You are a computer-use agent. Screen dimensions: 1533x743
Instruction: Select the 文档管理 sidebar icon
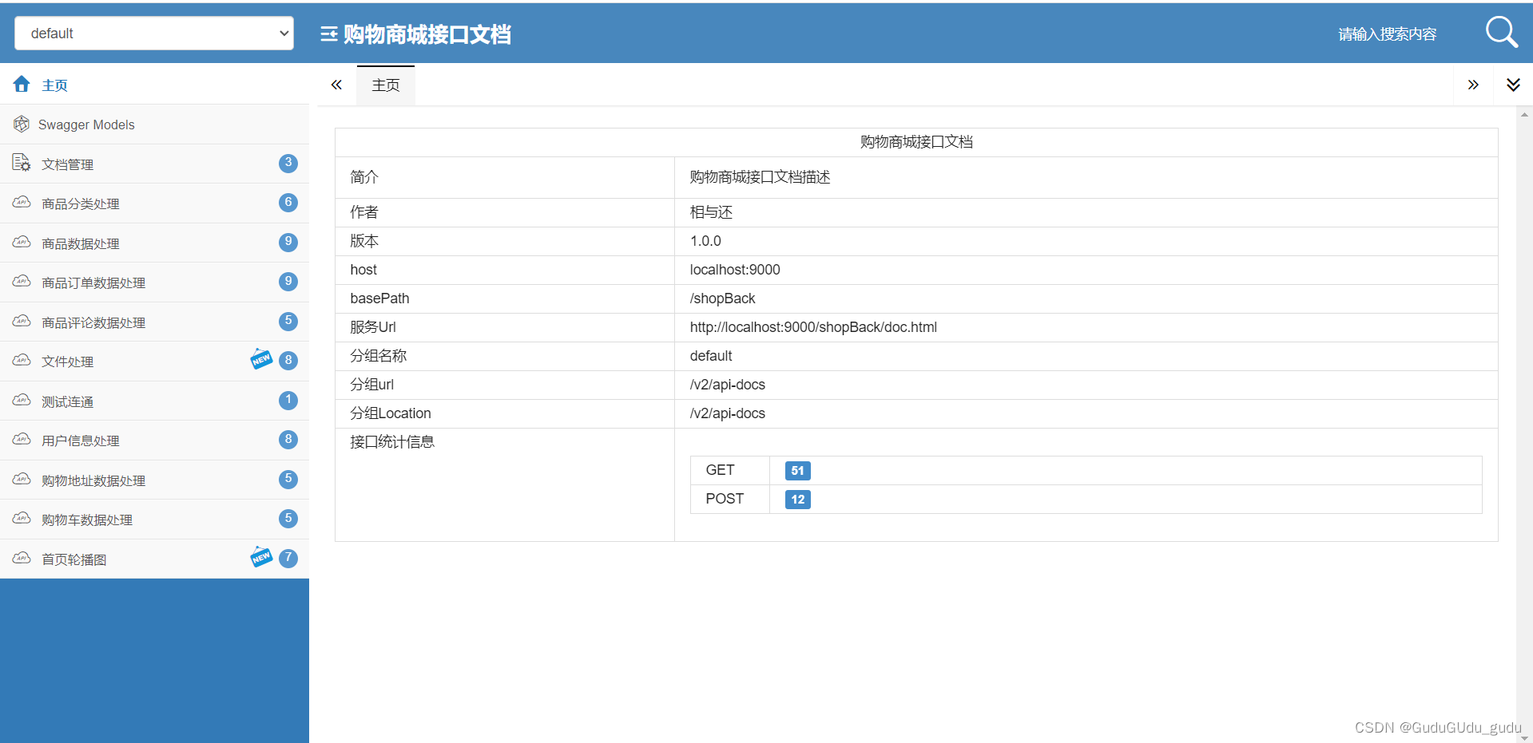click(21, 163)
